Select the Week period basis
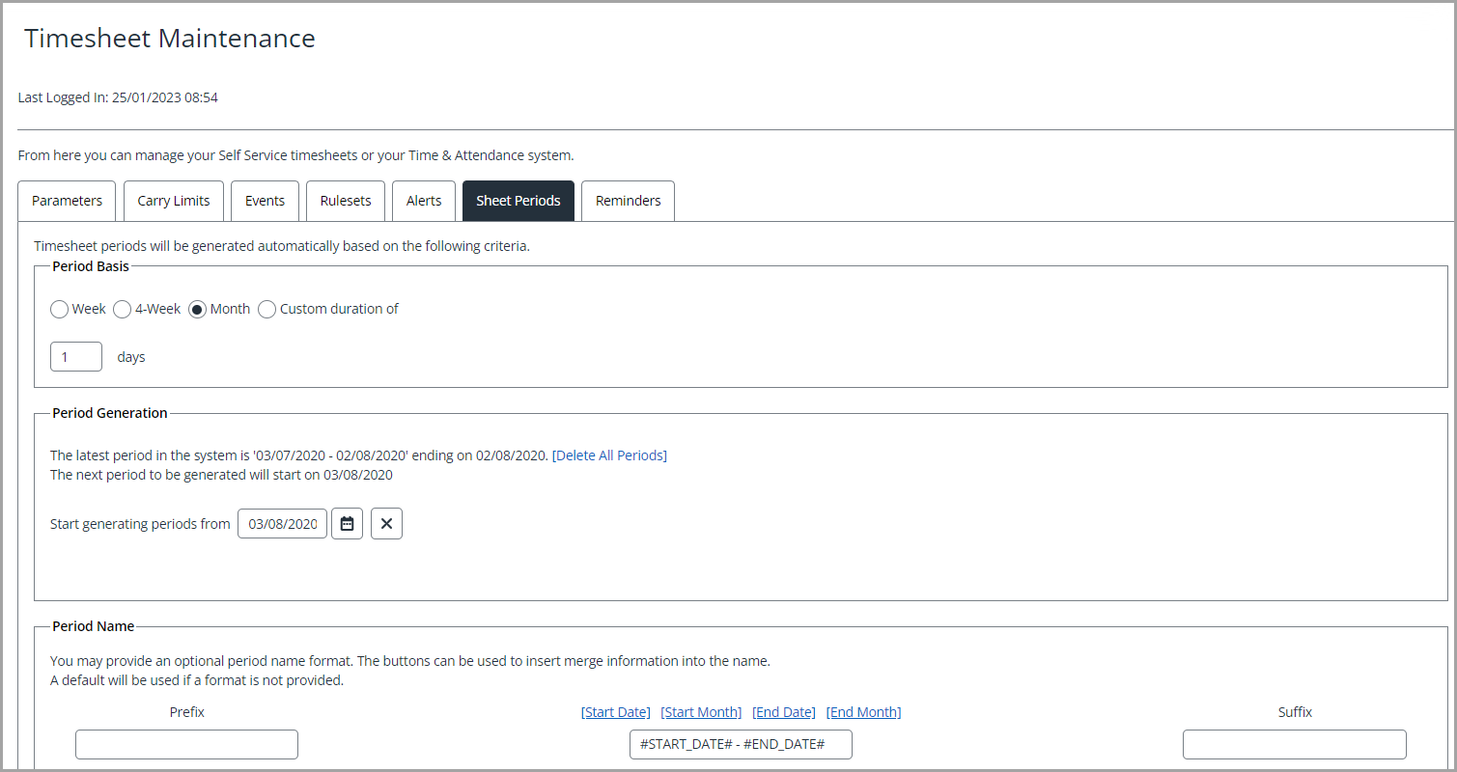The width and height of the screenshot is (1457, 772). pos(59,309)
